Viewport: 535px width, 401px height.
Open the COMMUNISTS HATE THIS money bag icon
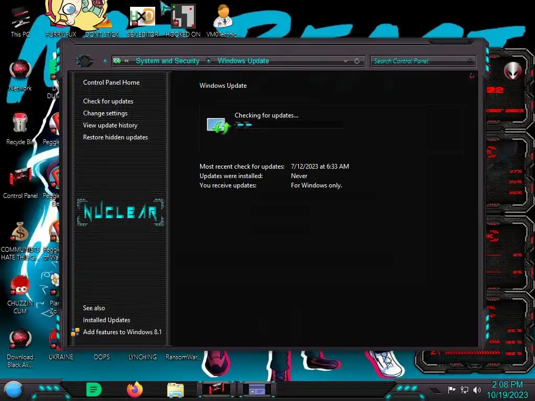(20, 241)
